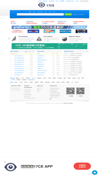Image resolution: width=99 pixels, height=176 pixels.
Task: Open the Tencent Cloud discount ad image
Action: click(x=81, y=31)
